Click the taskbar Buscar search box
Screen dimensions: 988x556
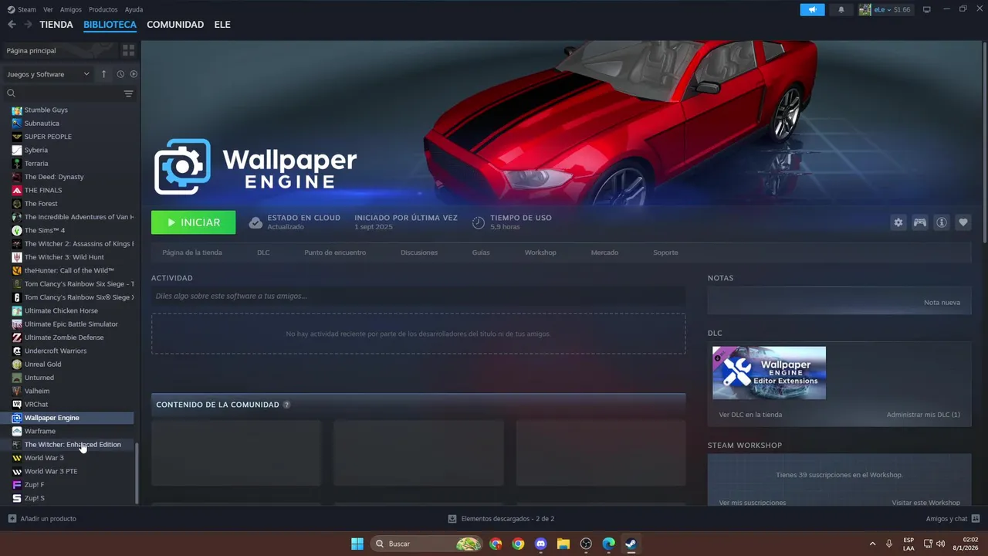pyautogui.click(x=428, y=544)
